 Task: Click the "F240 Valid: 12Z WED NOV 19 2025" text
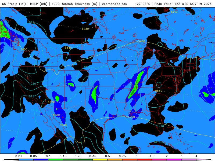[183, 4]
